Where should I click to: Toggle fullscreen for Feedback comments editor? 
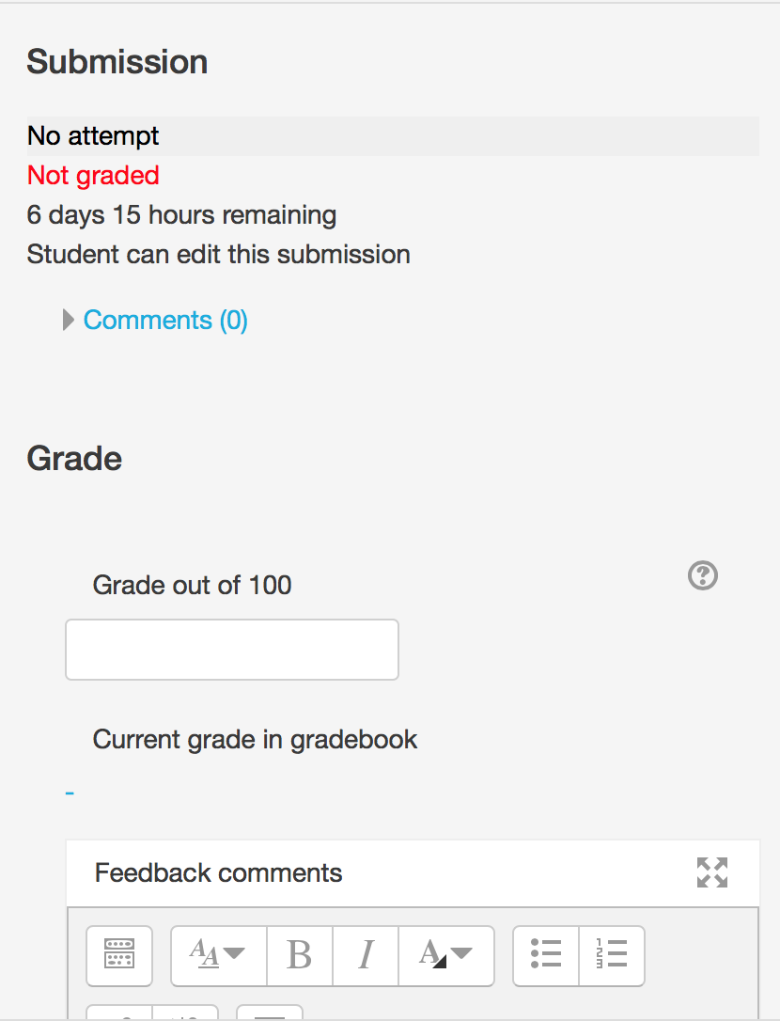pos(711,872)
